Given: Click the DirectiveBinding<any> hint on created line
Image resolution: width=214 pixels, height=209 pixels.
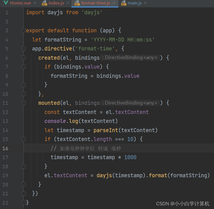Looking at the screenshot, I should (x=130, y=57).
